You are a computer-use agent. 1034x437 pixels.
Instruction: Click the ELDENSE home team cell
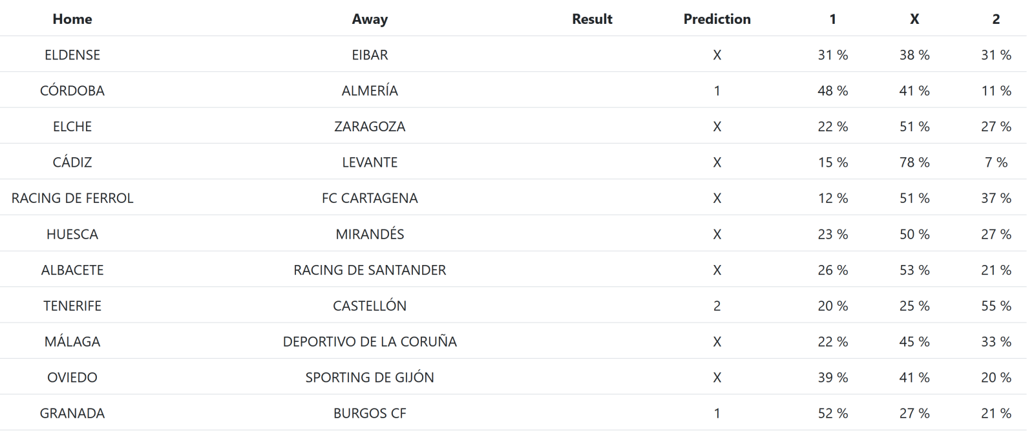pos(72,55)
